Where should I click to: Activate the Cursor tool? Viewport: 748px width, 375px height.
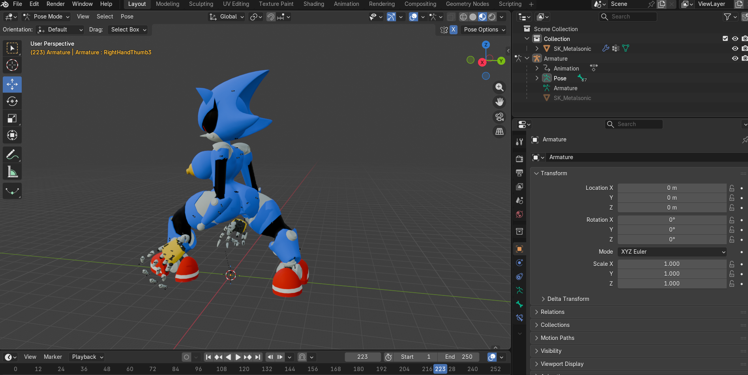(12, 65)
